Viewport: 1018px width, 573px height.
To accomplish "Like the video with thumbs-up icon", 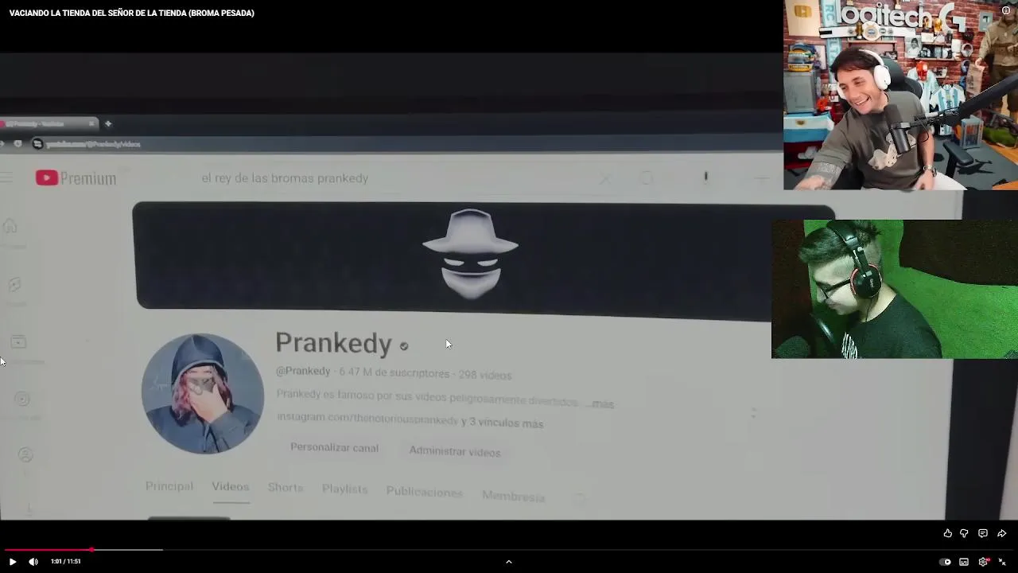I will tap(947, 533).
